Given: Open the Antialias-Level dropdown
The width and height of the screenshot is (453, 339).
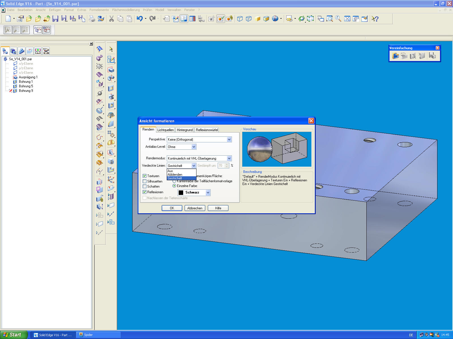Looking at the screenshot, I should [194, 147].
